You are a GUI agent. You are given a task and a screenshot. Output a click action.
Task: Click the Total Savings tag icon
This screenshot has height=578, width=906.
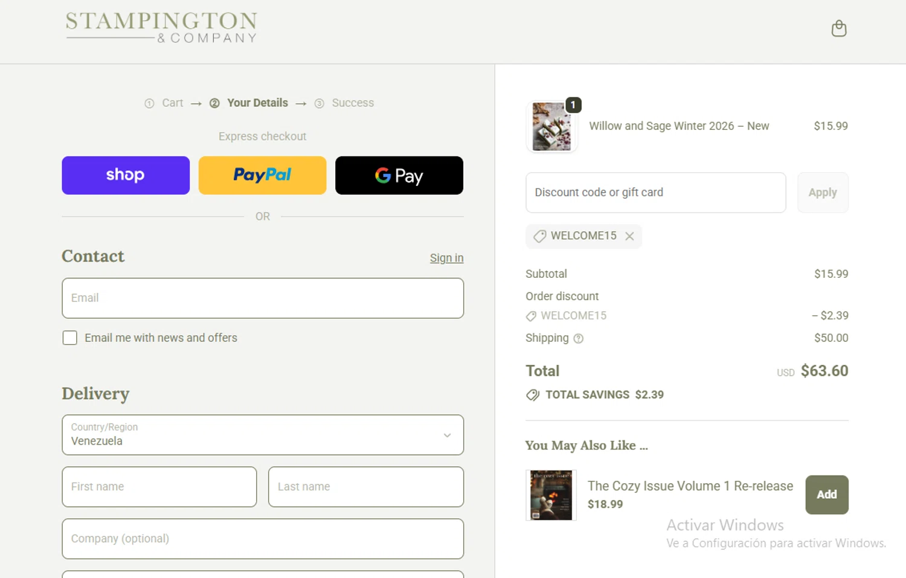532,395
